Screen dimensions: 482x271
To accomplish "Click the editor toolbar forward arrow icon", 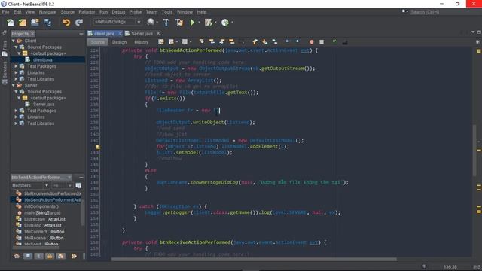I will 297,41.
